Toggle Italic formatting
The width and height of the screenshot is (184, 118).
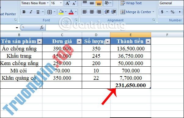(31, 12)
